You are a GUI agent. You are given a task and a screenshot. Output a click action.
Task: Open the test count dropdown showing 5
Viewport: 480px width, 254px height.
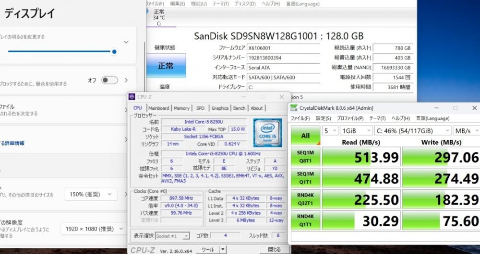click(x=330, y=131)
